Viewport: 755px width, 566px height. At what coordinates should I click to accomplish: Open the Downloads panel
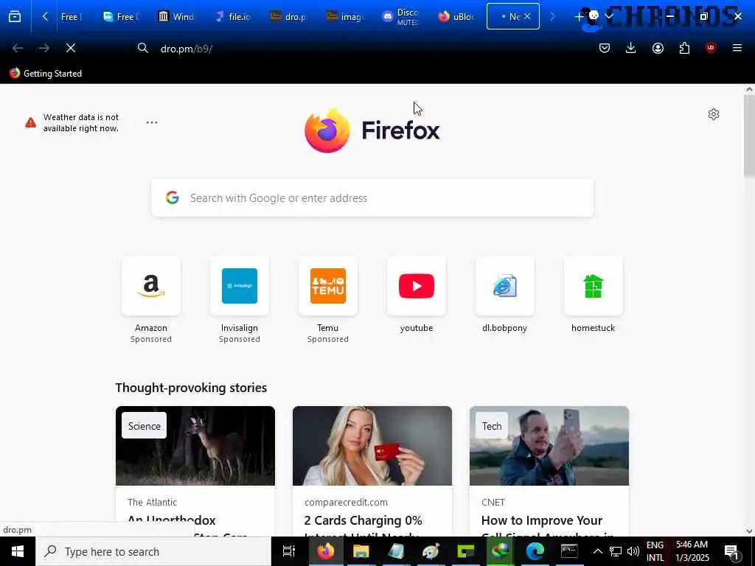[631, 48]
